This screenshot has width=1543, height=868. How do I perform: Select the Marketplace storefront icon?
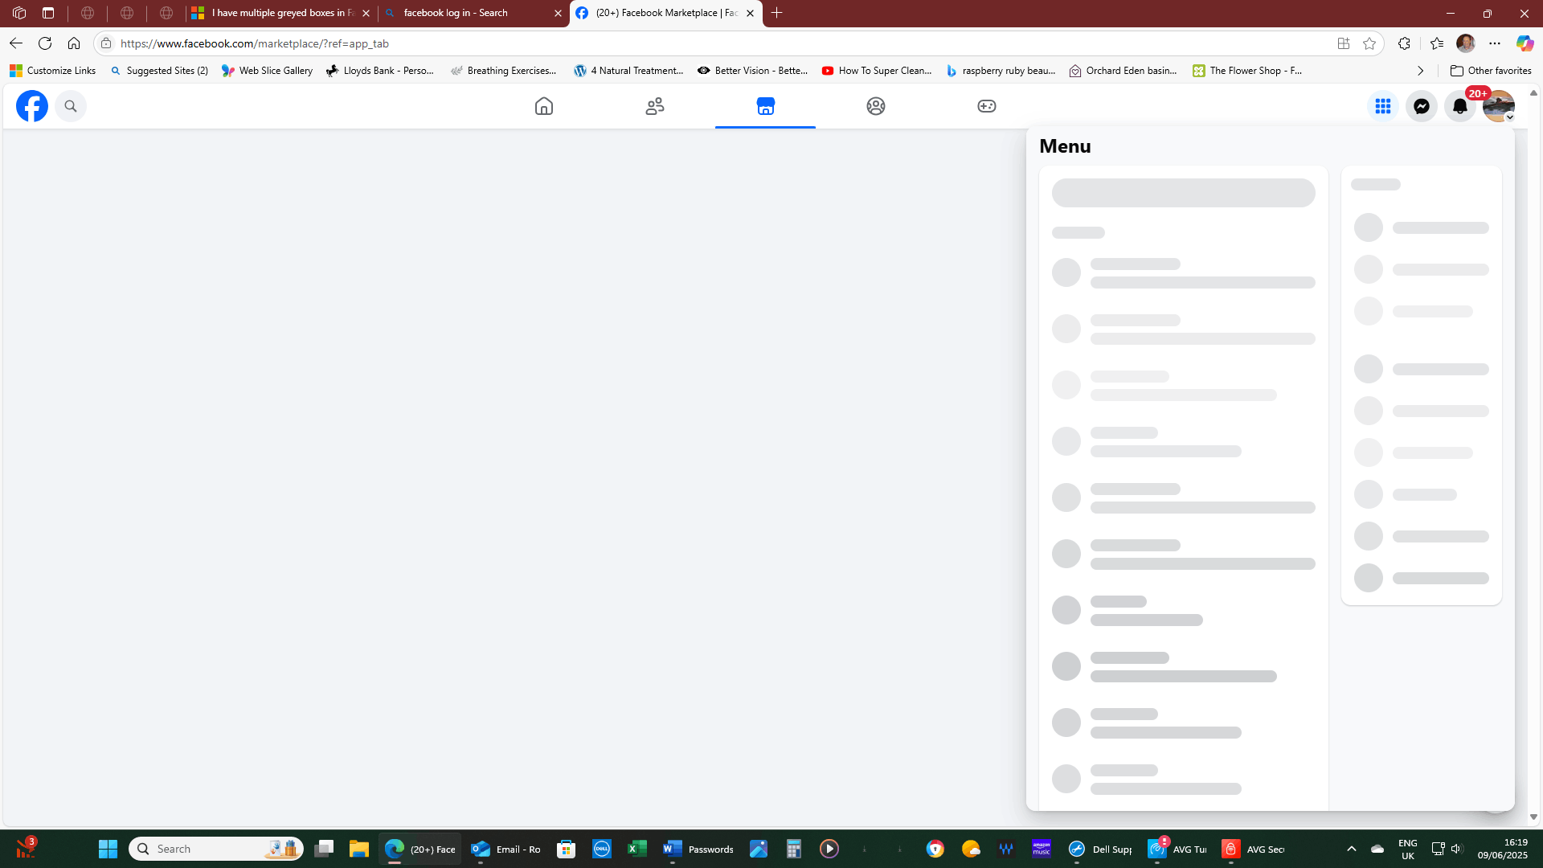point(765,106)
